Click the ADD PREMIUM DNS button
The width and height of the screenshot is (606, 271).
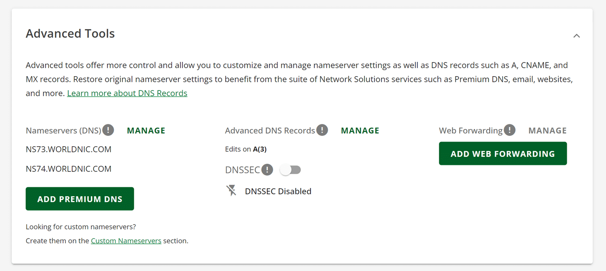point(80,198)
